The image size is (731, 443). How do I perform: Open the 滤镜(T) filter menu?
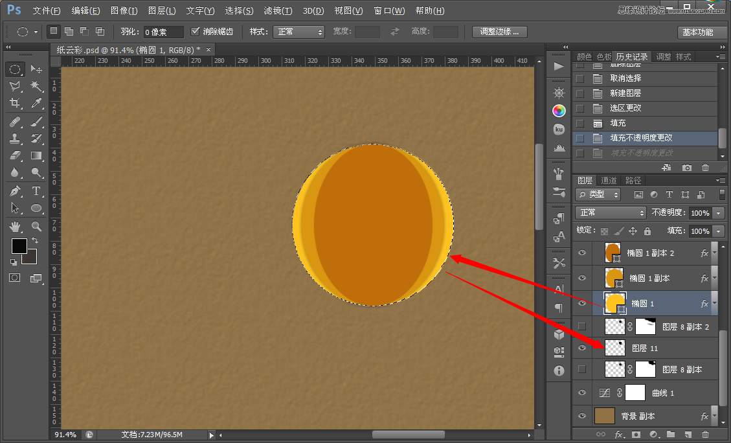tap(278, 10)
